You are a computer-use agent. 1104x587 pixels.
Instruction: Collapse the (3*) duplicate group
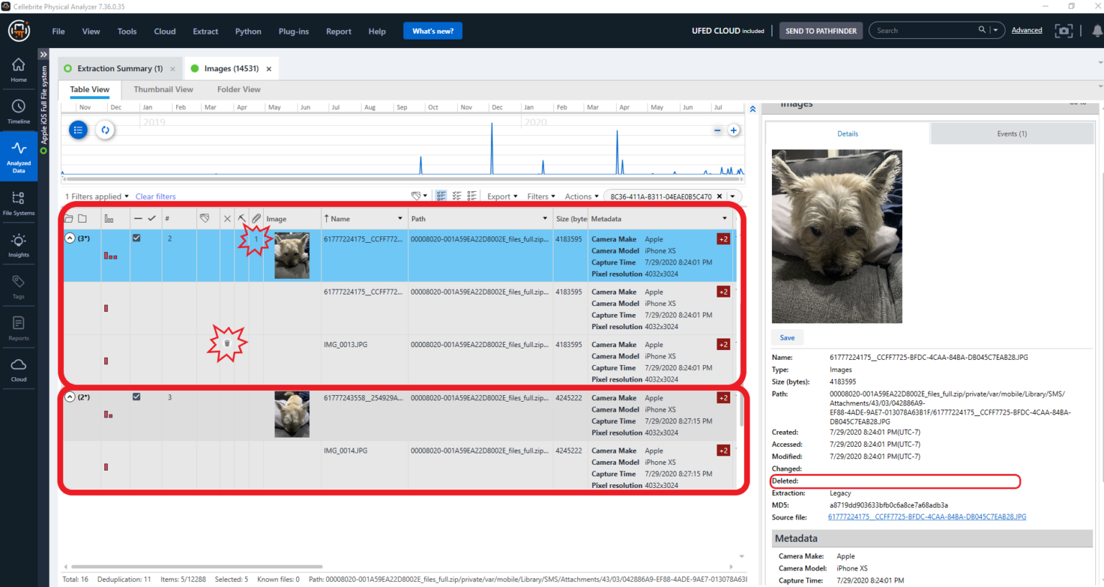[70, 238]
